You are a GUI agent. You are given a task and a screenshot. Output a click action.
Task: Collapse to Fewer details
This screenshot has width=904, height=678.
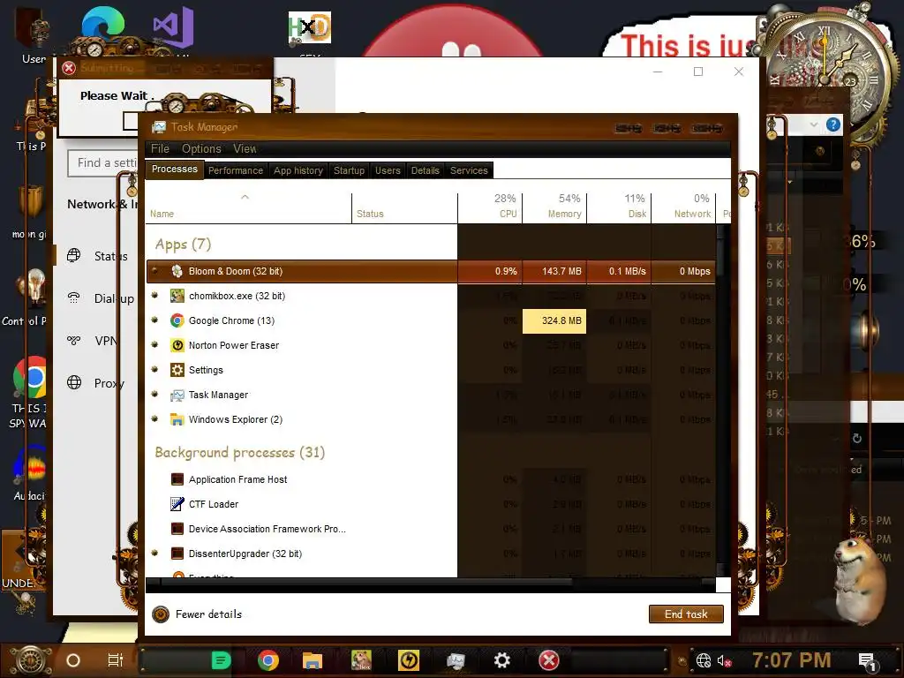197,614
